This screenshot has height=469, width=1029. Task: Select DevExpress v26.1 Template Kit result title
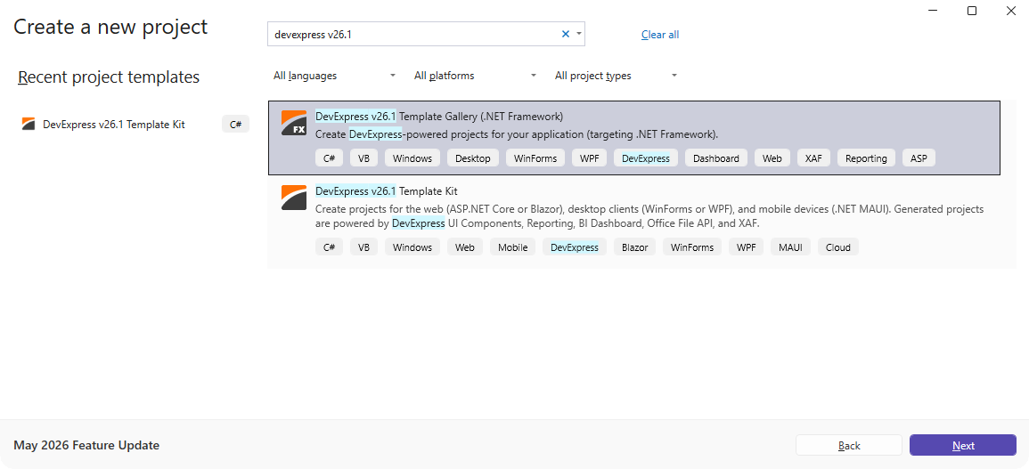click(x=387, y=191)
